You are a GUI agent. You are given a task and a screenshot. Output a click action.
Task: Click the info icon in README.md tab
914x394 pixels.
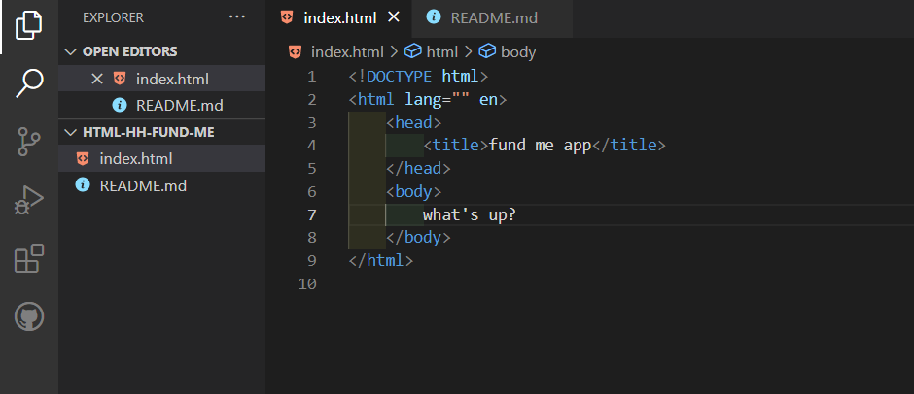coord(433,16)
